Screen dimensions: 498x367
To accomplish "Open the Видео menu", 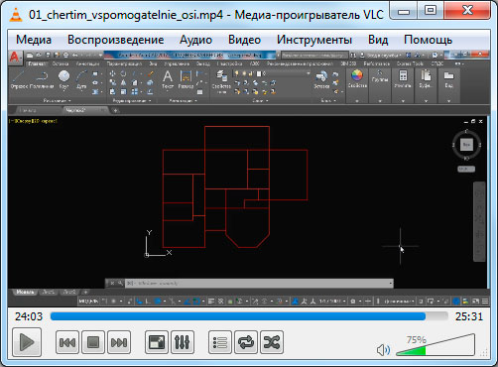I will (x=244, y=40).
